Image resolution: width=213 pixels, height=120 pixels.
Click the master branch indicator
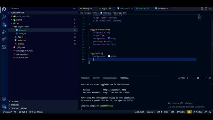(7, 112)
